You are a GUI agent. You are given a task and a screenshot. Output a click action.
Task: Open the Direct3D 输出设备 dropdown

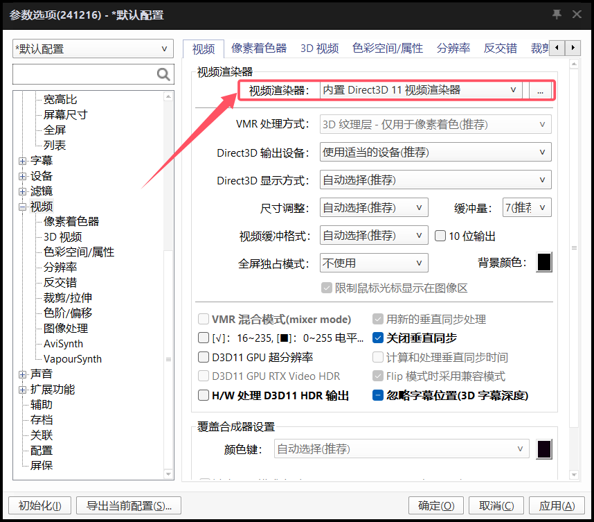tap(435, 153)
